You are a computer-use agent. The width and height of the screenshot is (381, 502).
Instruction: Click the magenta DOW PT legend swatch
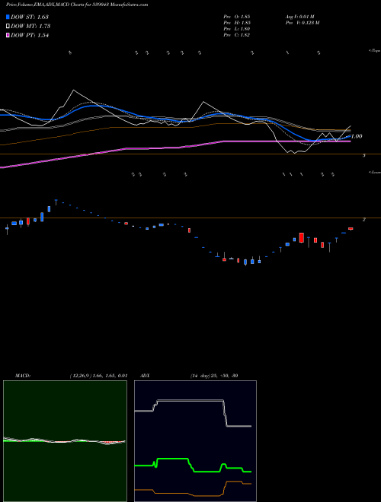8,36
